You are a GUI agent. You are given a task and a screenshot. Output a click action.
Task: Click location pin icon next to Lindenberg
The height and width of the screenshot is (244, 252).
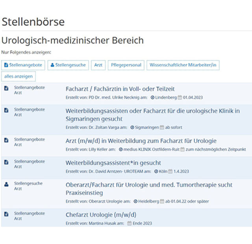(153, 97)
